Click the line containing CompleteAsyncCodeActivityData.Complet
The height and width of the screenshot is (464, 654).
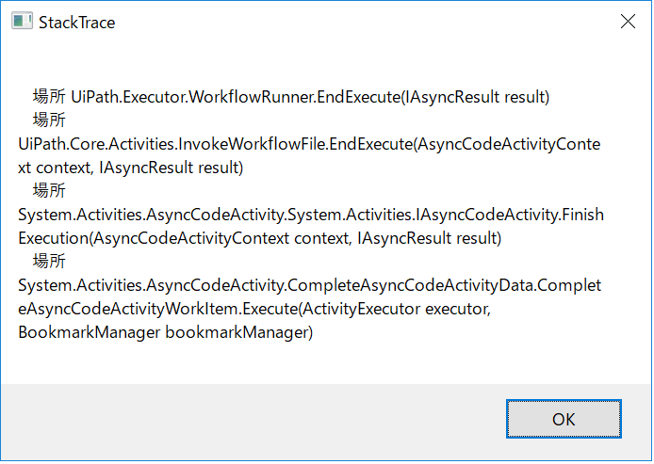309,285
